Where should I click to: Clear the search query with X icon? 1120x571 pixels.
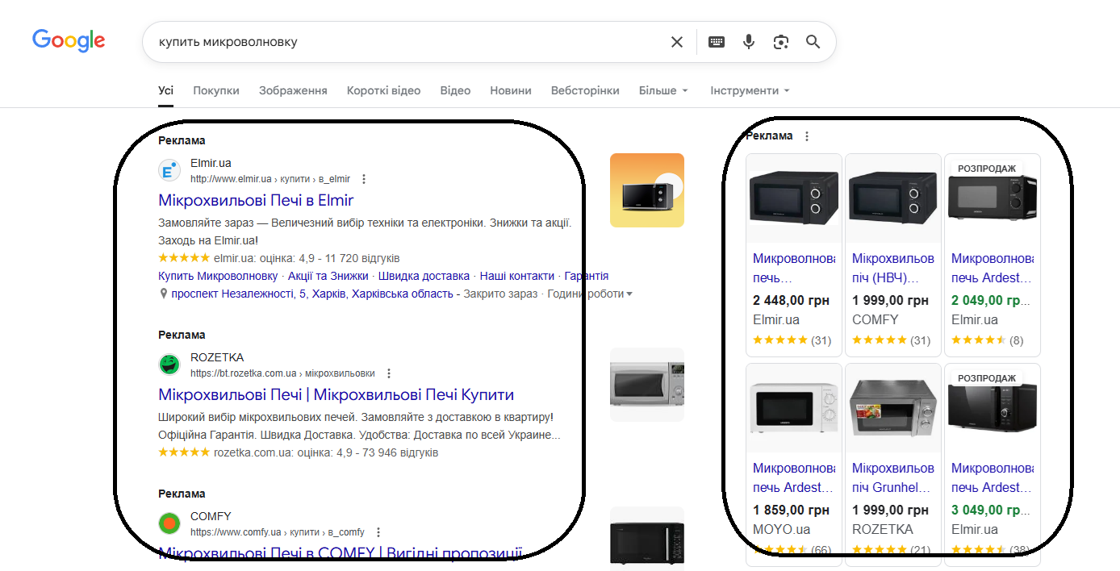pyautogui.click(x=677, y=42)
